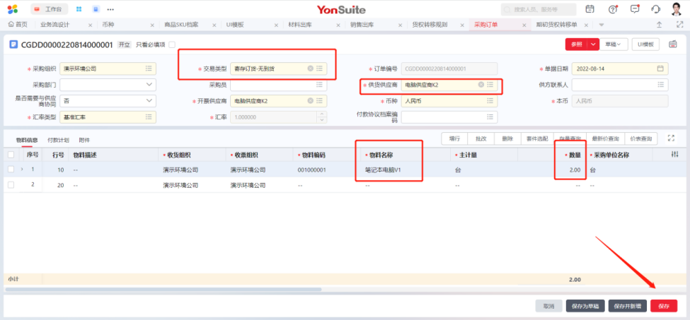
Task: Open the headset customer support icon
Action: [655, 9]
